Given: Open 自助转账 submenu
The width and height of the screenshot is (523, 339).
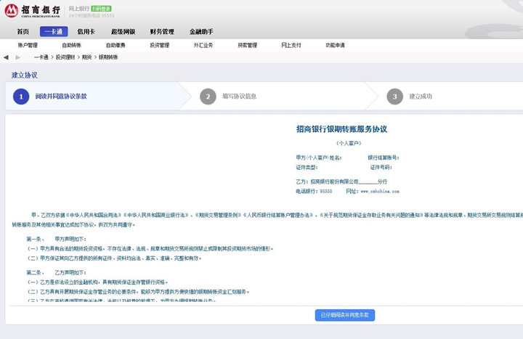Looking at the screenshot, I should coord(72,45).
